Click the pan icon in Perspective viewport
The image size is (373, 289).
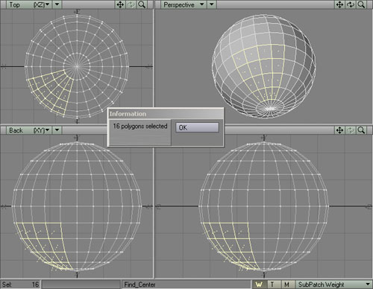tap(339, 4)
